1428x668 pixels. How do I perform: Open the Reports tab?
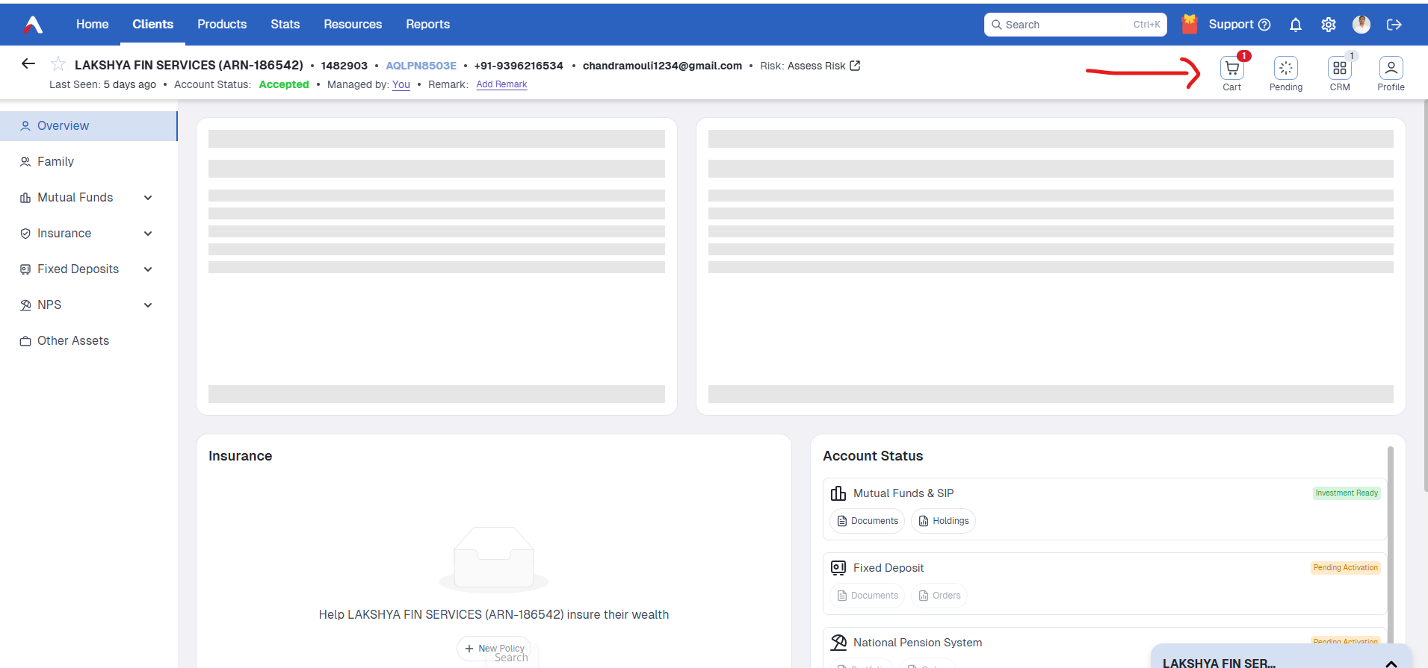[x=427, y=24]
